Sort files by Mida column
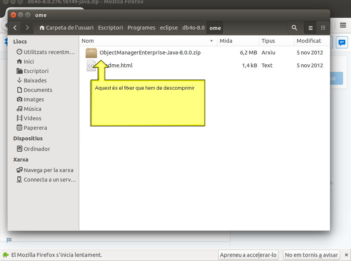Screen dimensions: 351x261 tap(238, 41)
